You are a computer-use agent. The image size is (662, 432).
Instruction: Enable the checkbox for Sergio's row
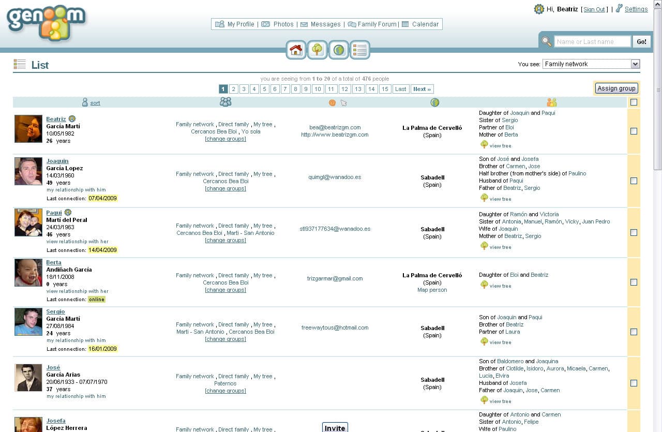pyautogui.click(x=634, y=332)
